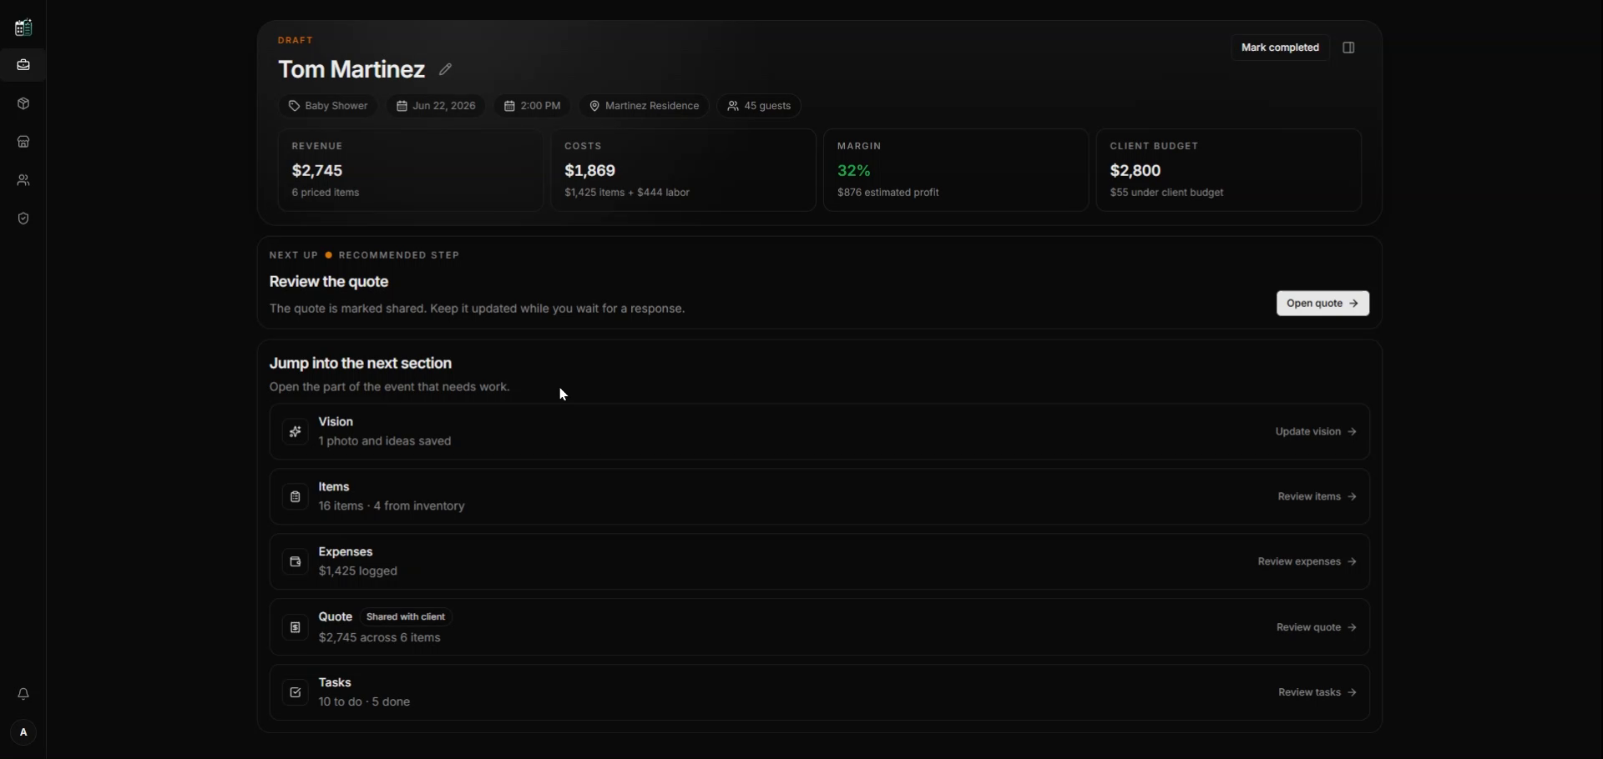
Task: Click the 2:00 PM time chip
Action: tap(533, 106)
